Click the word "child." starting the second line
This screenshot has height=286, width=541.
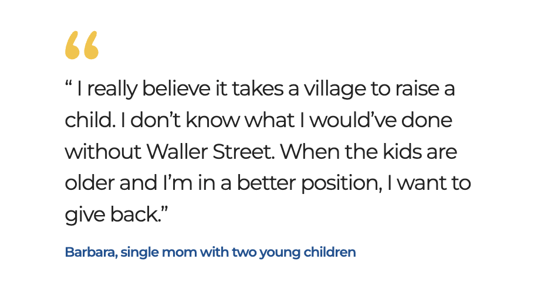pyautogui.click(x=88, y=121)
